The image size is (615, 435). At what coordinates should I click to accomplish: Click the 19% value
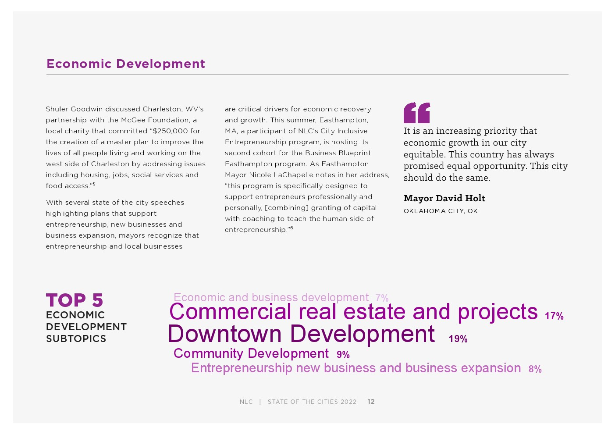pyautogui.click(x=458, y=339)
